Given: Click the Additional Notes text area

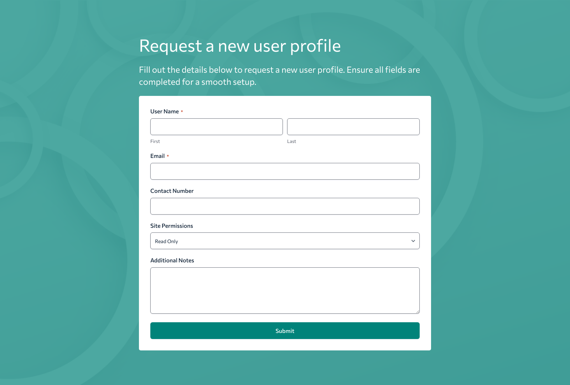Looking at the screenshot, I should coord(285,290).
